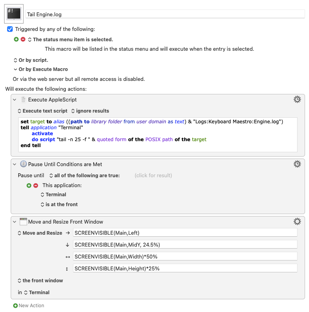This screenshot has height=312, width=309.
Task: Collapse the Pause Until Conditions action
Action: [15, 165]
